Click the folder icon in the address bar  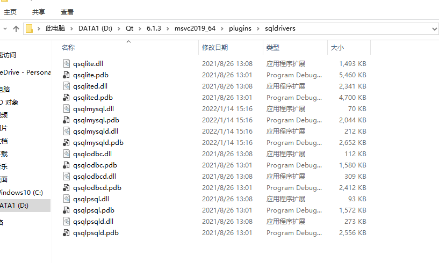click(29, 28)
